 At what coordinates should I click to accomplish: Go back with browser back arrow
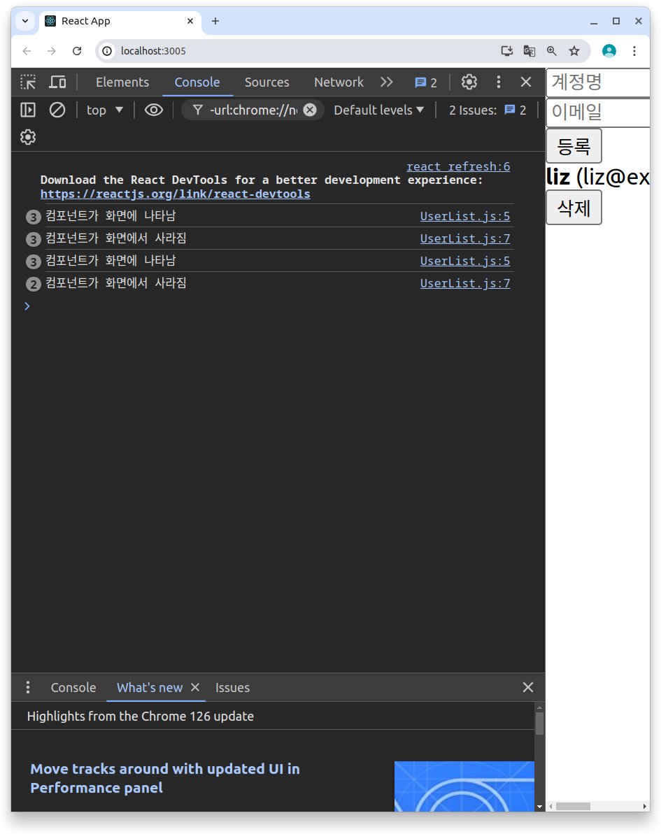[x=27, y=51]
